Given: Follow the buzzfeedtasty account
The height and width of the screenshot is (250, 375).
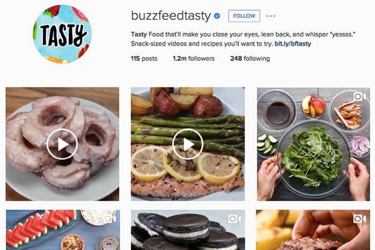Looking at the screenshot, I should coord(244,16).
